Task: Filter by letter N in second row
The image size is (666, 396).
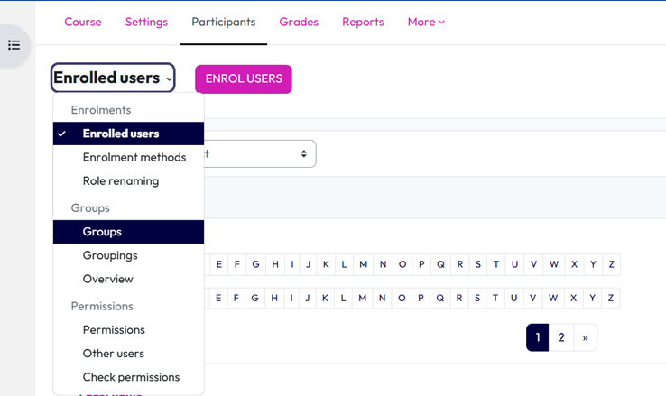Action: (x=383, y=298)
